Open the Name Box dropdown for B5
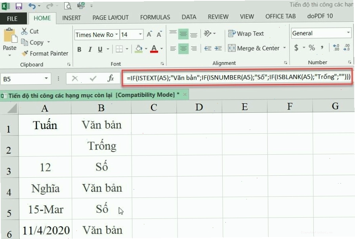 click(46, 78)
